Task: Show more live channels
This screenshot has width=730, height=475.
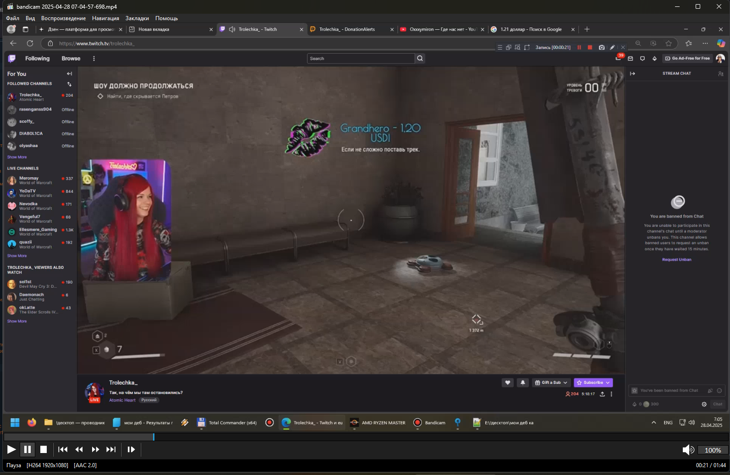Action: tap(17, 256)
